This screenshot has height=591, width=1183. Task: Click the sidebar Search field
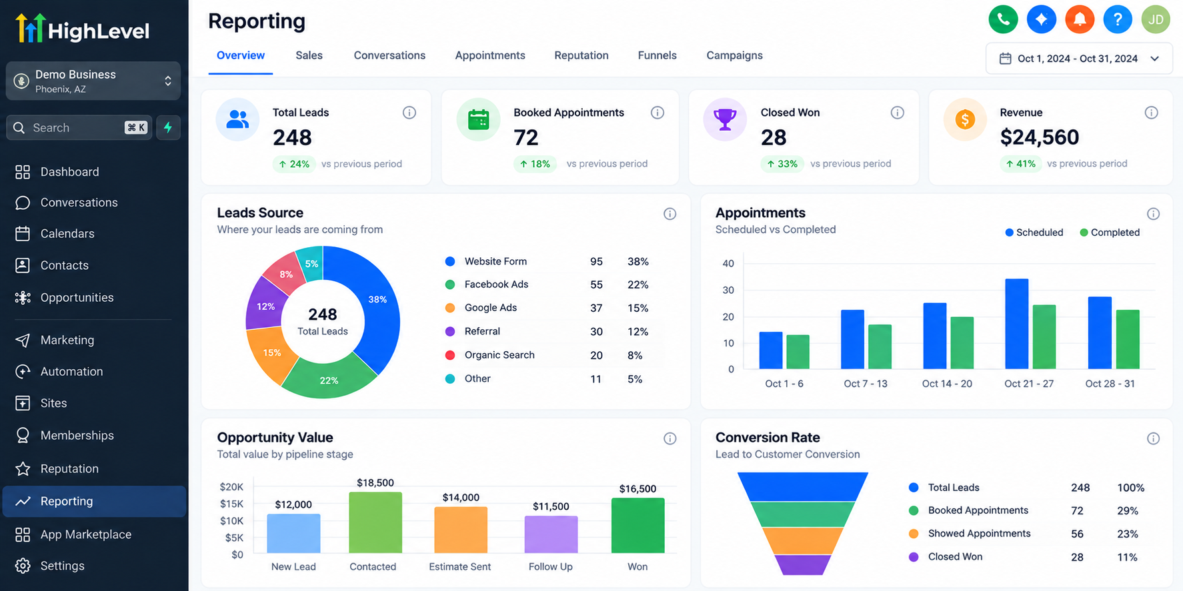pyautogui.click(x=79, y=127)
